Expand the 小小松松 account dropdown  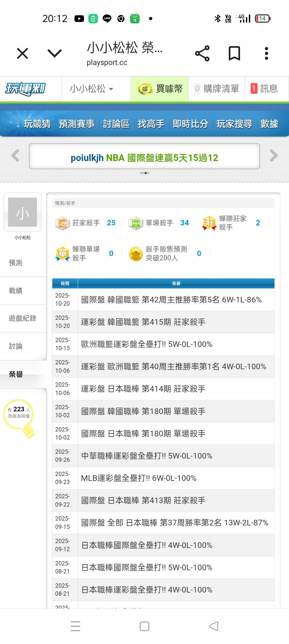(x=92, y=89)
